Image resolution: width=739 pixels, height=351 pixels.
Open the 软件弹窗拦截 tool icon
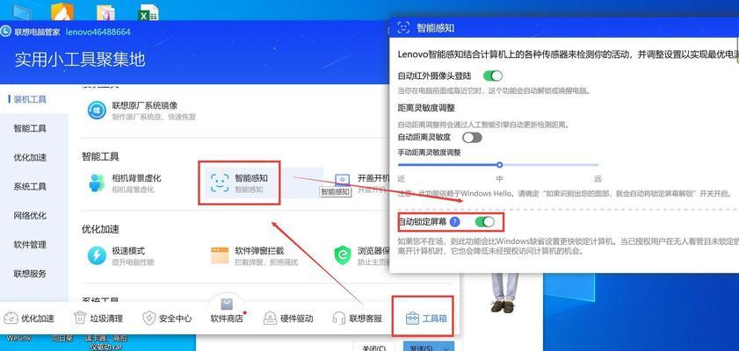point(220,255)
